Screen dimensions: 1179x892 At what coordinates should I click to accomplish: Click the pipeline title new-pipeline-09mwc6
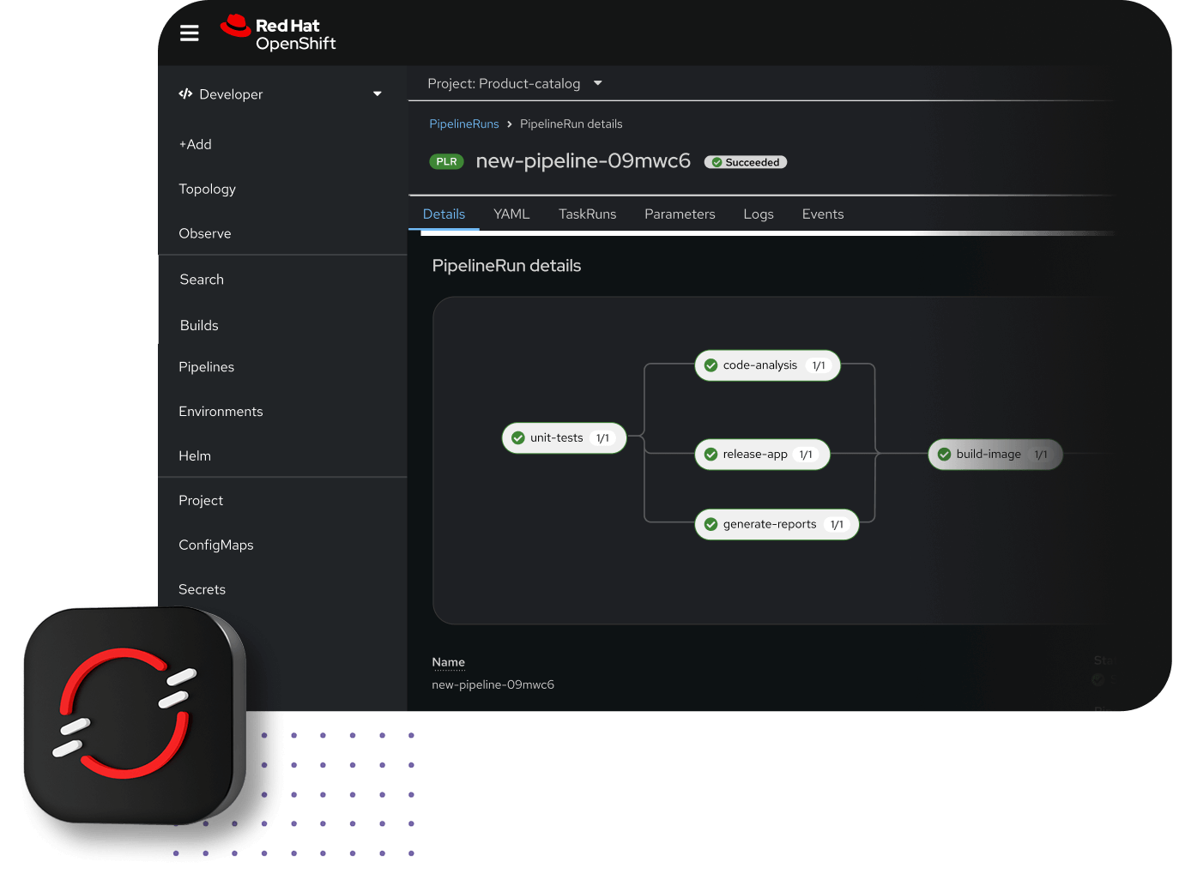pyautogui.click(x=583, y=160)
